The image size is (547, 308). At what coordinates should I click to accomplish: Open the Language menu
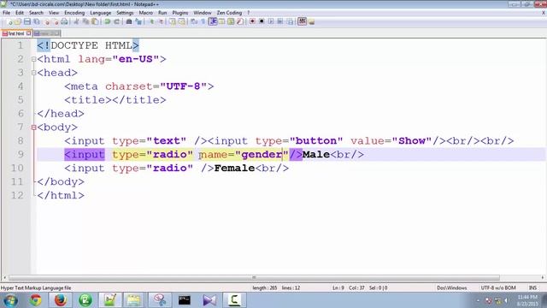(x=101, y=13)
